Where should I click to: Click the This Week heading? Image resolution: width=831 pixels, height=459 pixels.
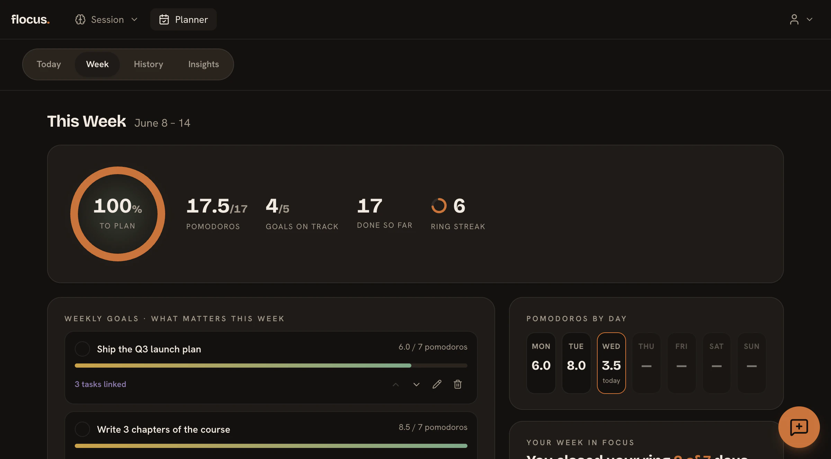click(87, 121)
